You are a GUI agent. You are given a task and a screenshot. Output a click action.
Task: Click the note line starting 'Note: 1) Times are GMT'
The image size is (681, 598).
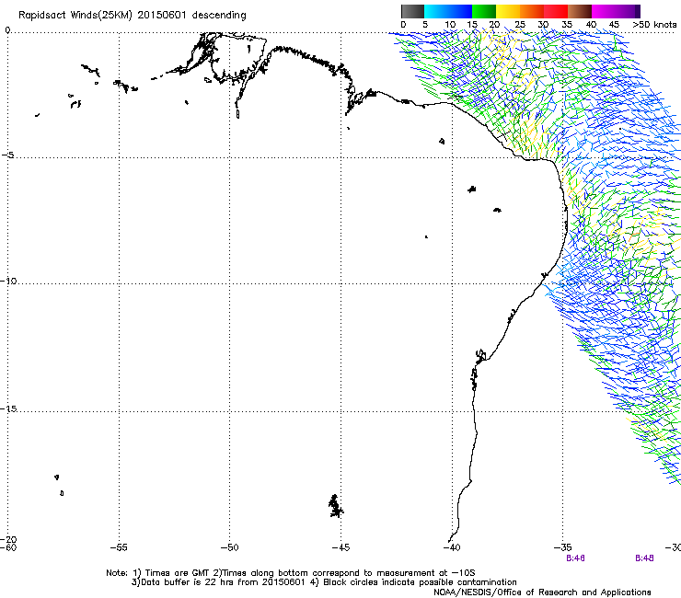pos(291,573)
